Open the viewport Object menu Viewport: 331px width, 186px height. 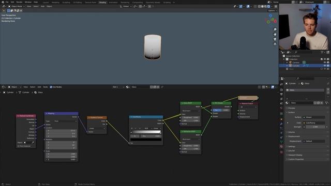click(x=49, y=6)
